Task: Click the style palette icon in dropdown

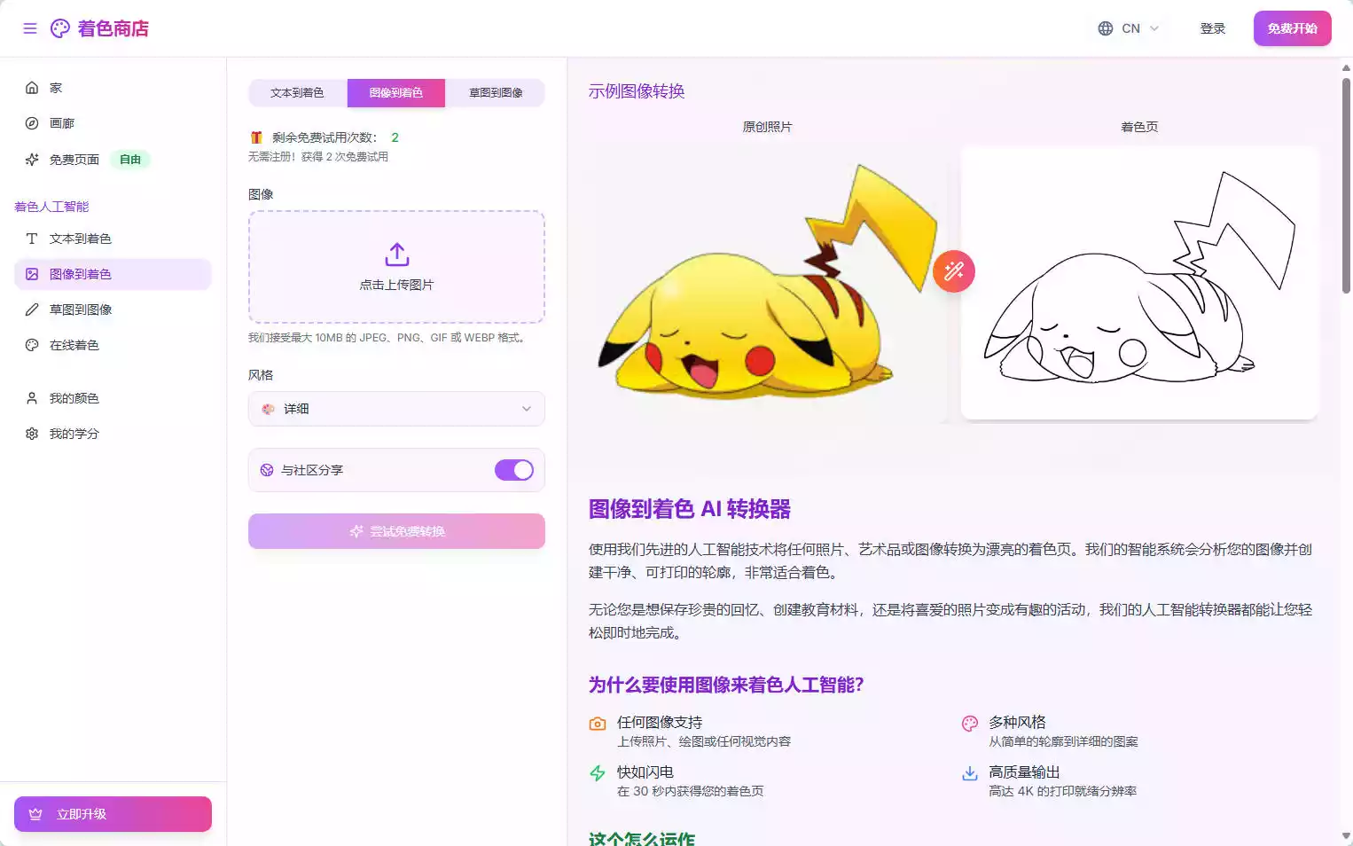Action: pyautogui.click(x=269, y=409)
